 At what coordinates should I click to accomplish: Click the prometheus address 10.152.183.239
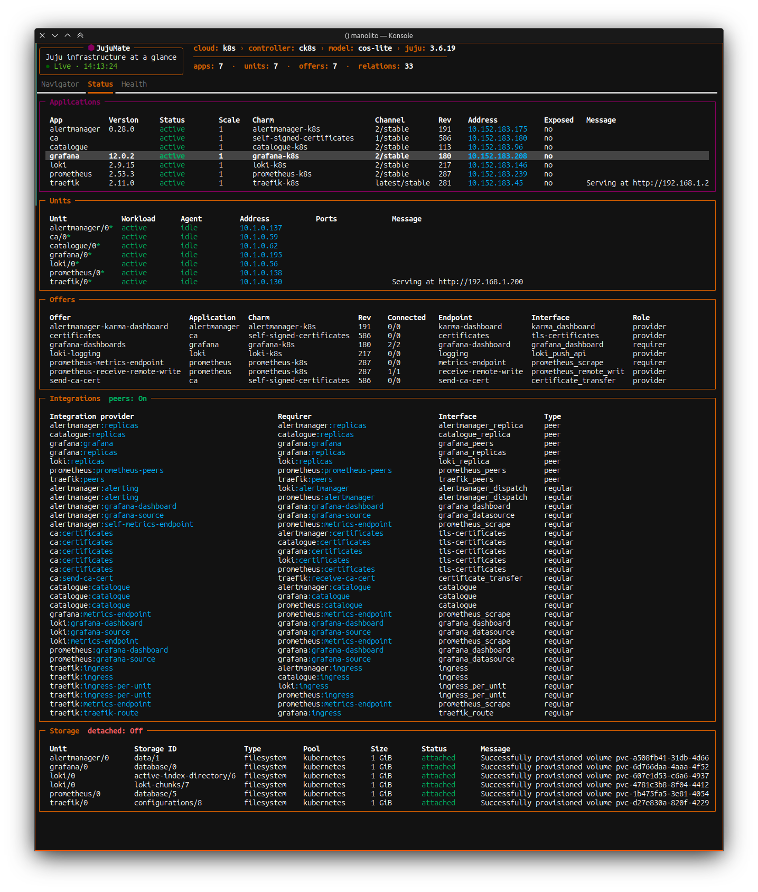(497, 174)
